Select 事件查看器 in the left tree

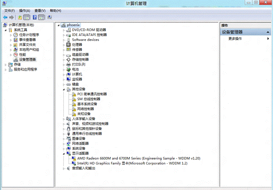[x=27, y=39]
